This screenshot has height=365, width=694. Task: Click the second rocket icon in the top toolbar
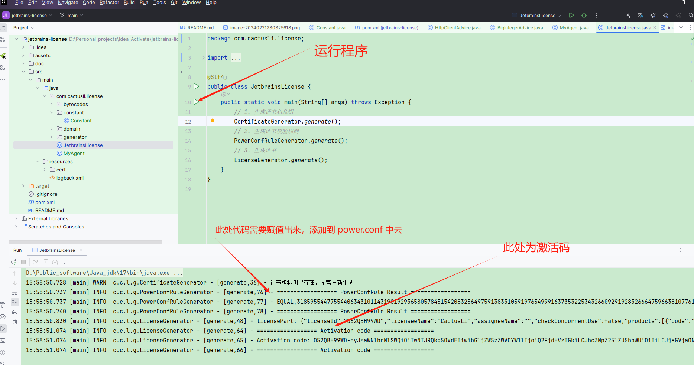pyautogui.click(x=666, y=15)
